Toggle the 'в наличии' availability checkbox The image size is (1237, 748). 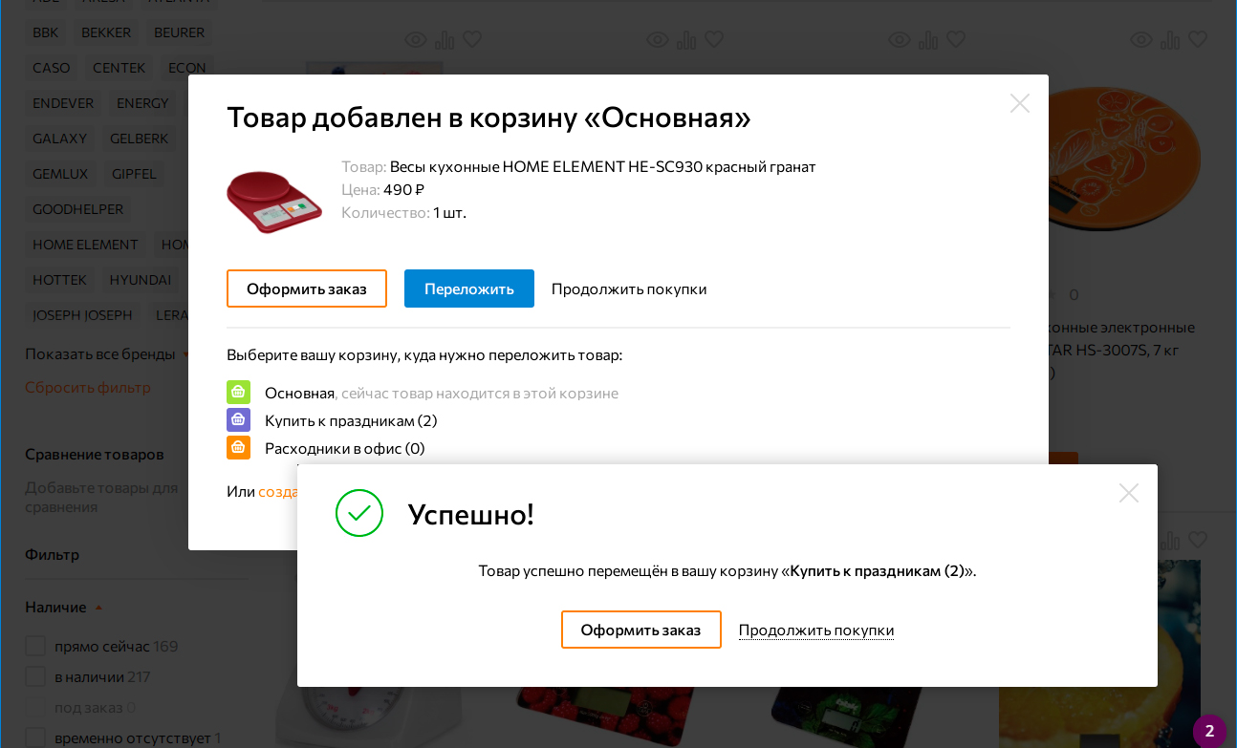click(35, 677)
